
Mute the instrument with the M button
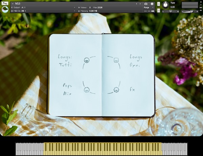159,11
